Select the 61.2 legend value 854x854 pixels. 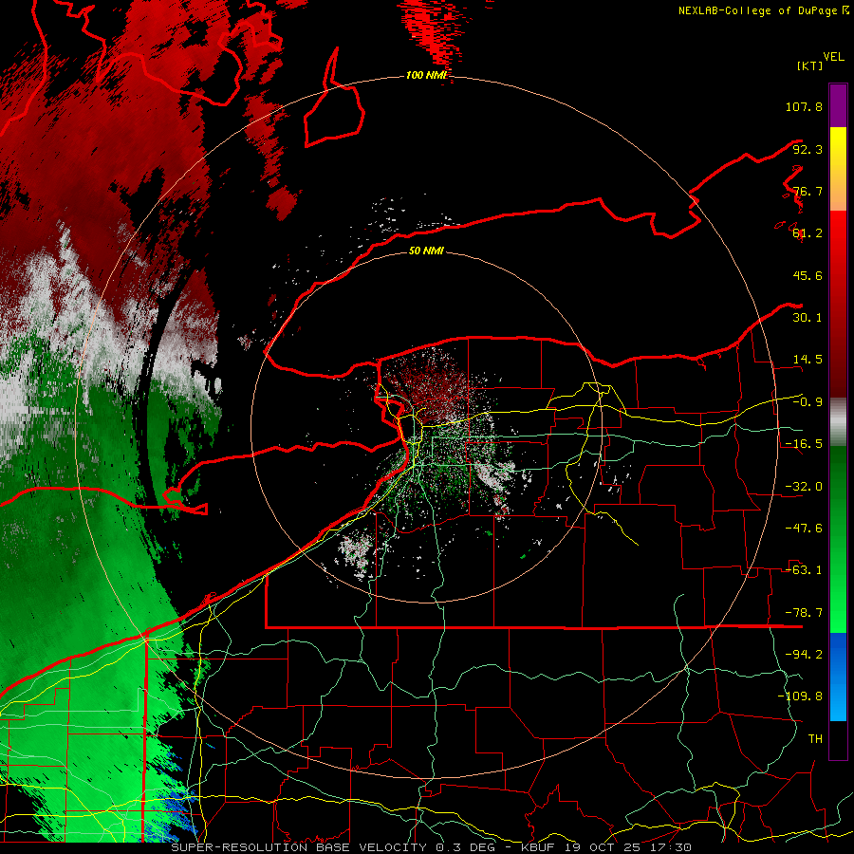pyautogui.click(x=808, y=233)
